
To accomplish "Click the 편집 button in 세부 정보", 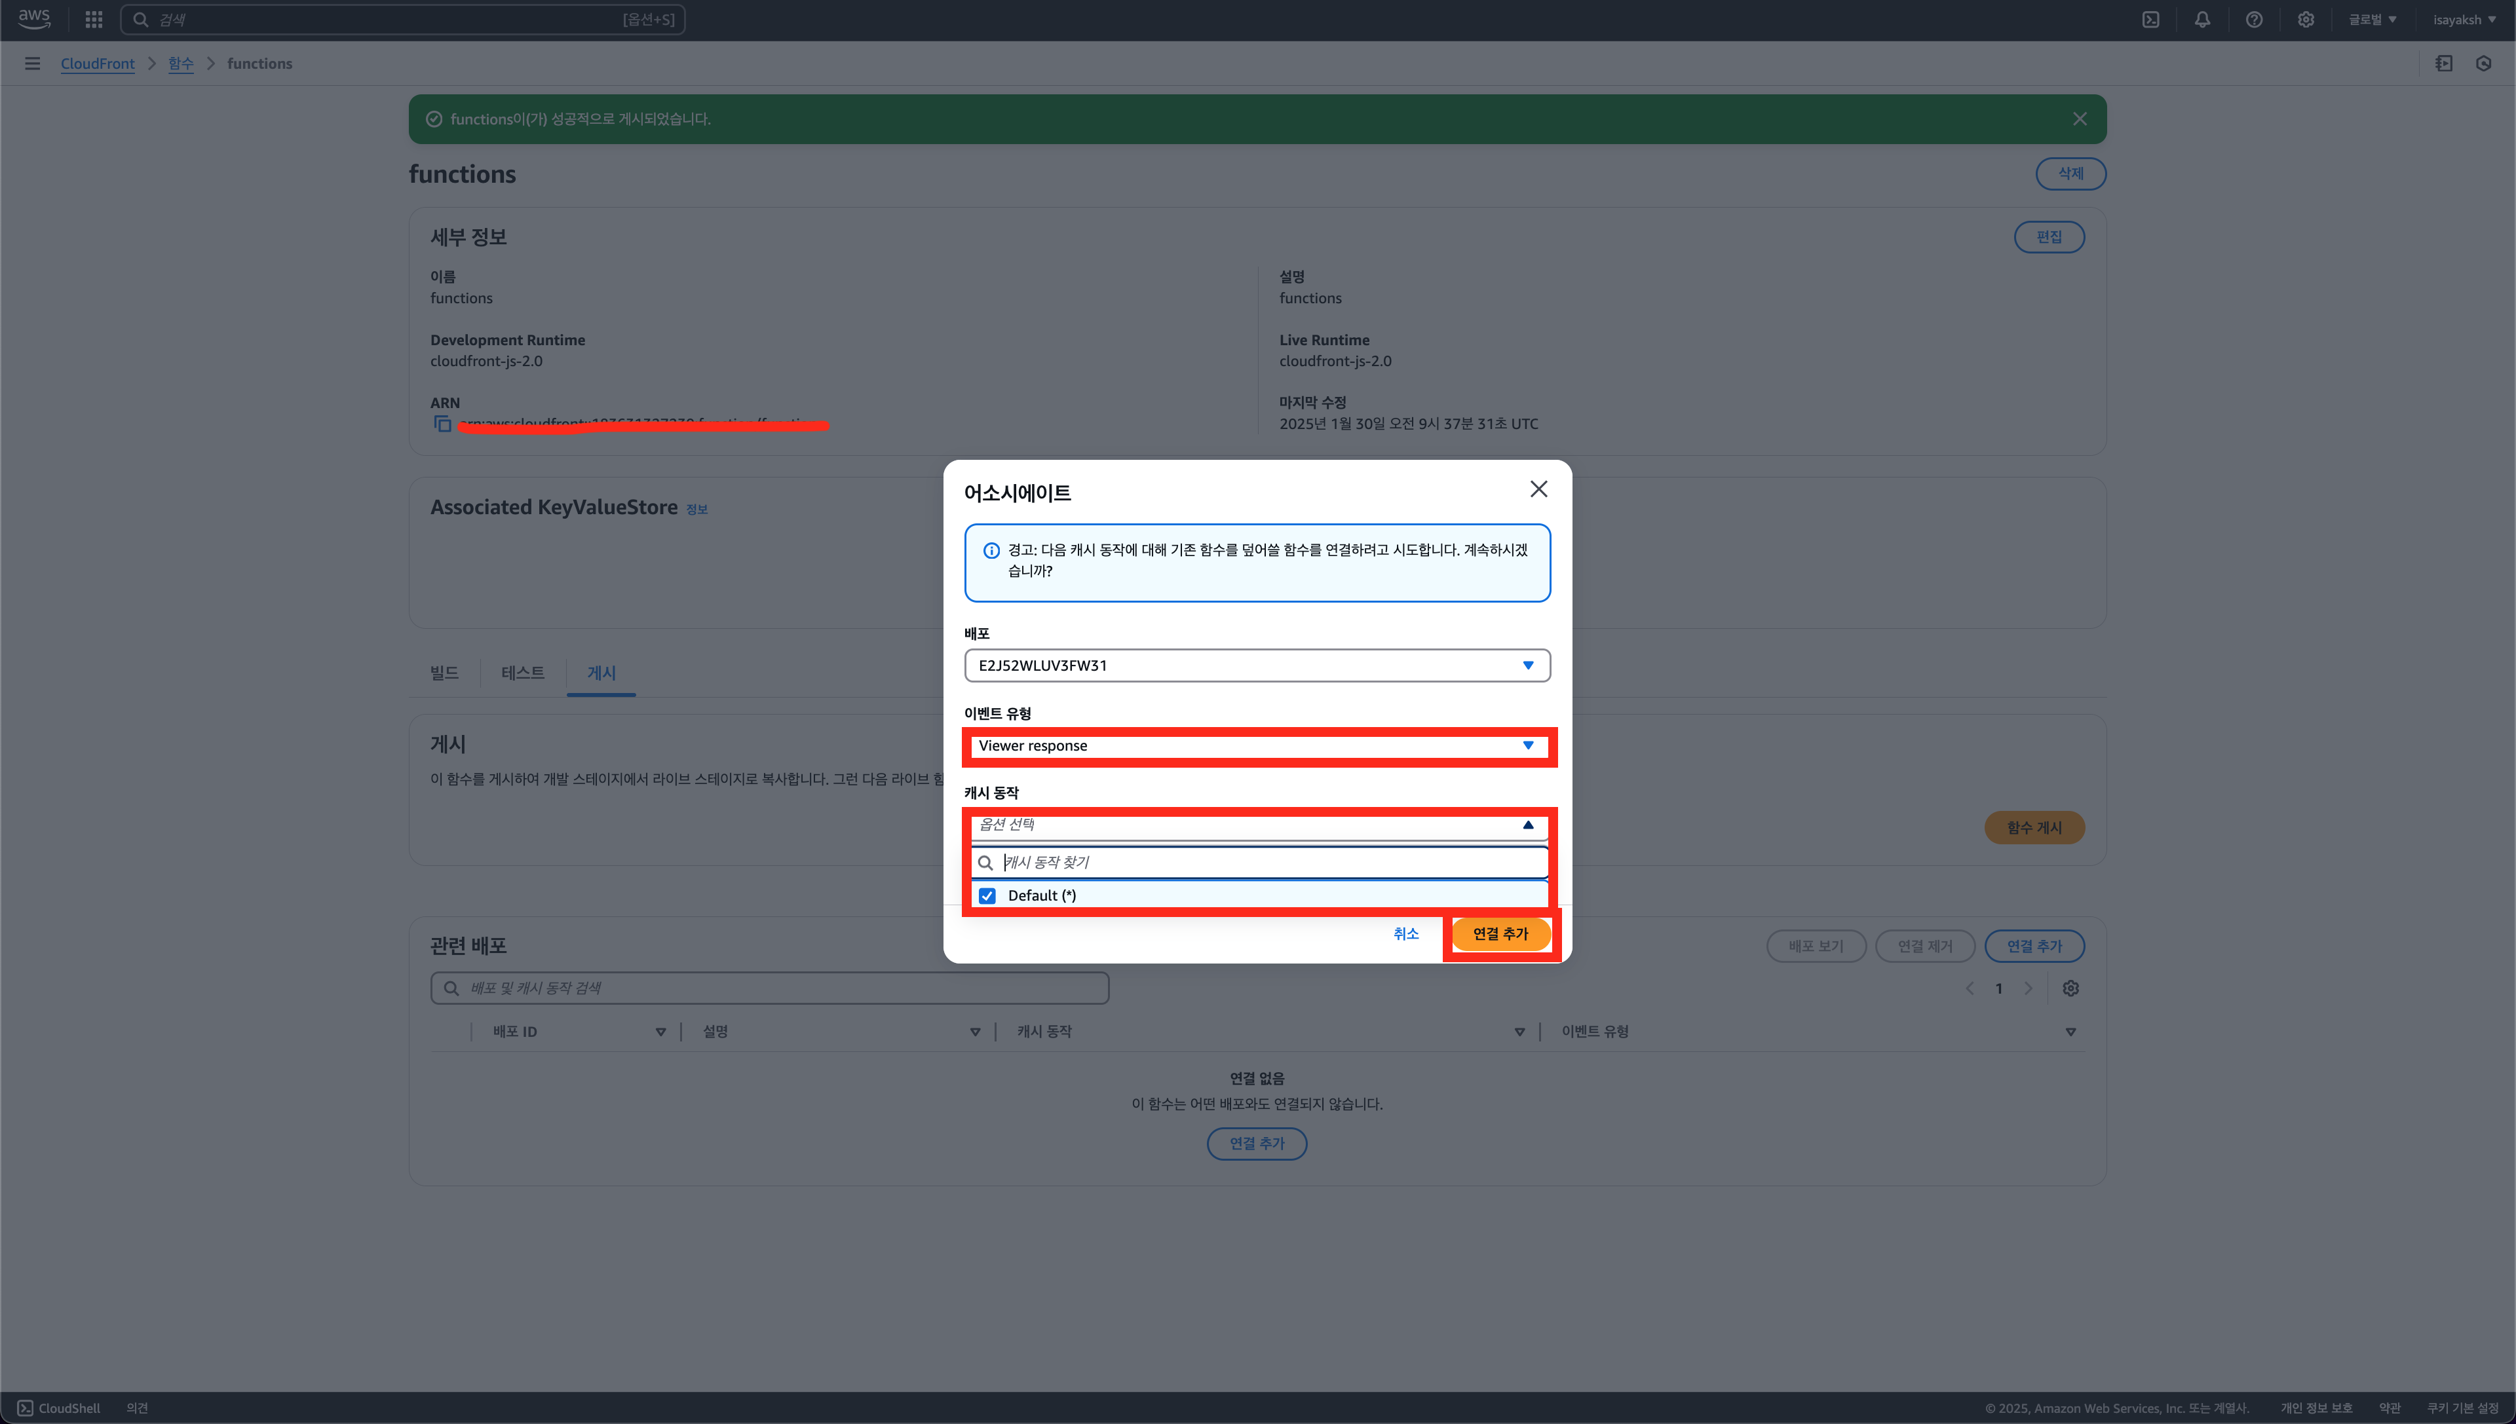I will [2048, 236].
